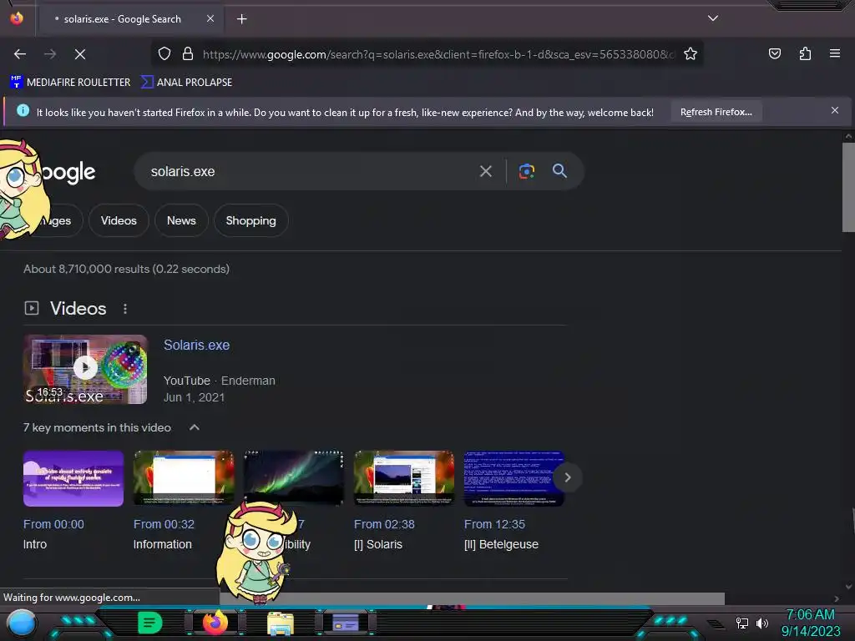Screen dimensions: 855x641
Task: Click the From 12:35 timestamp link
Action: [x=494, y=524]
